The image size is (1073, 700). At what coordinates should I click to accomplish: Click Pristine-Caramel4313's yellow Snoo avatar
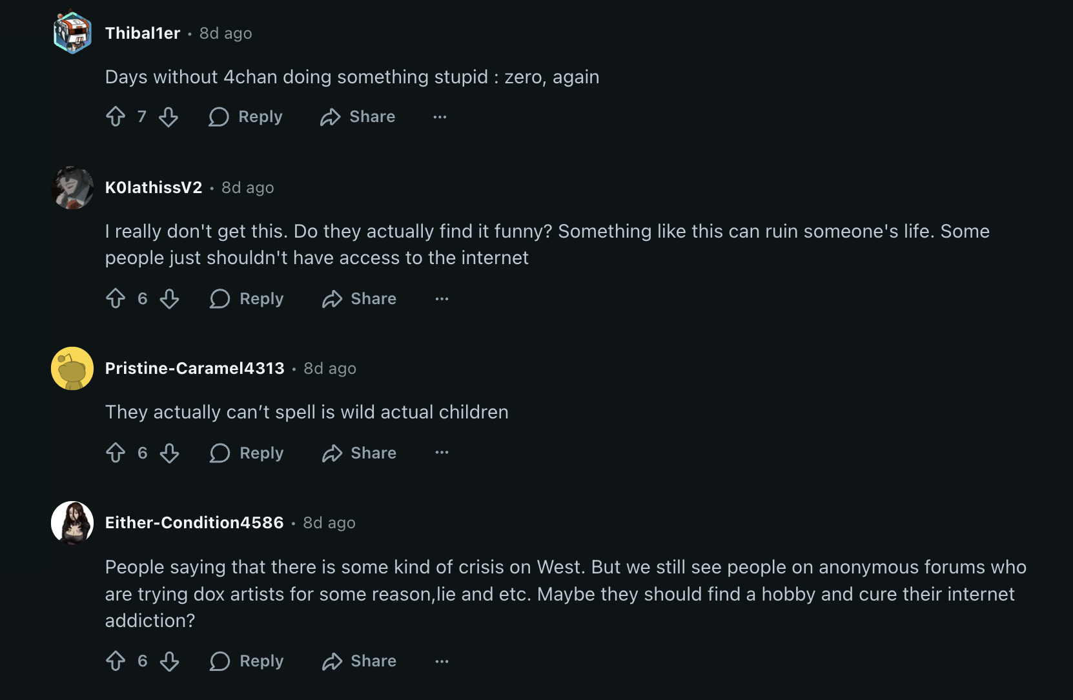tap(72, 368)
